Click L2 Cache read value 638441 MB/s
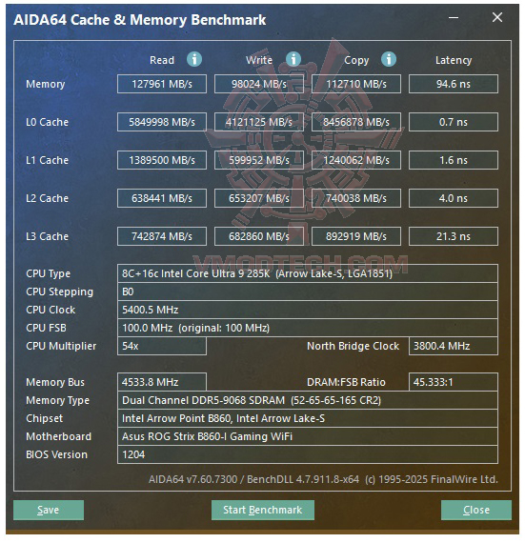This screenshot has height=543, width=525. click(x=162, y=198)
